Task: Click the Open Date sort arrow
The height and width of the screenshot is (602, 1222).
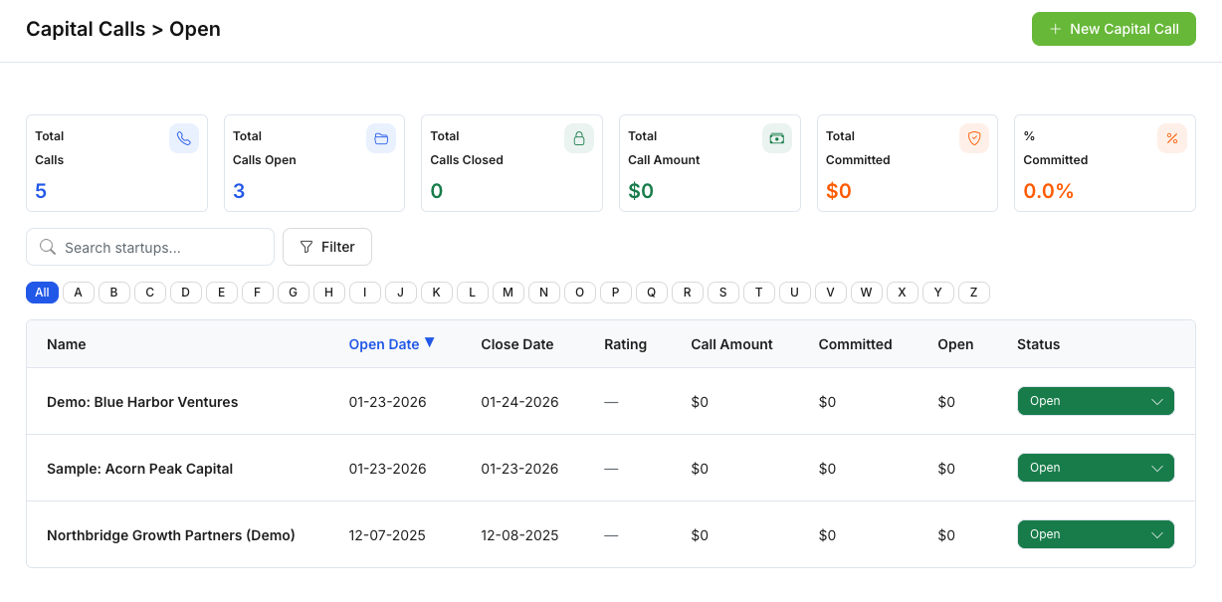Action: pyautogui.click(x=429, y=342)
